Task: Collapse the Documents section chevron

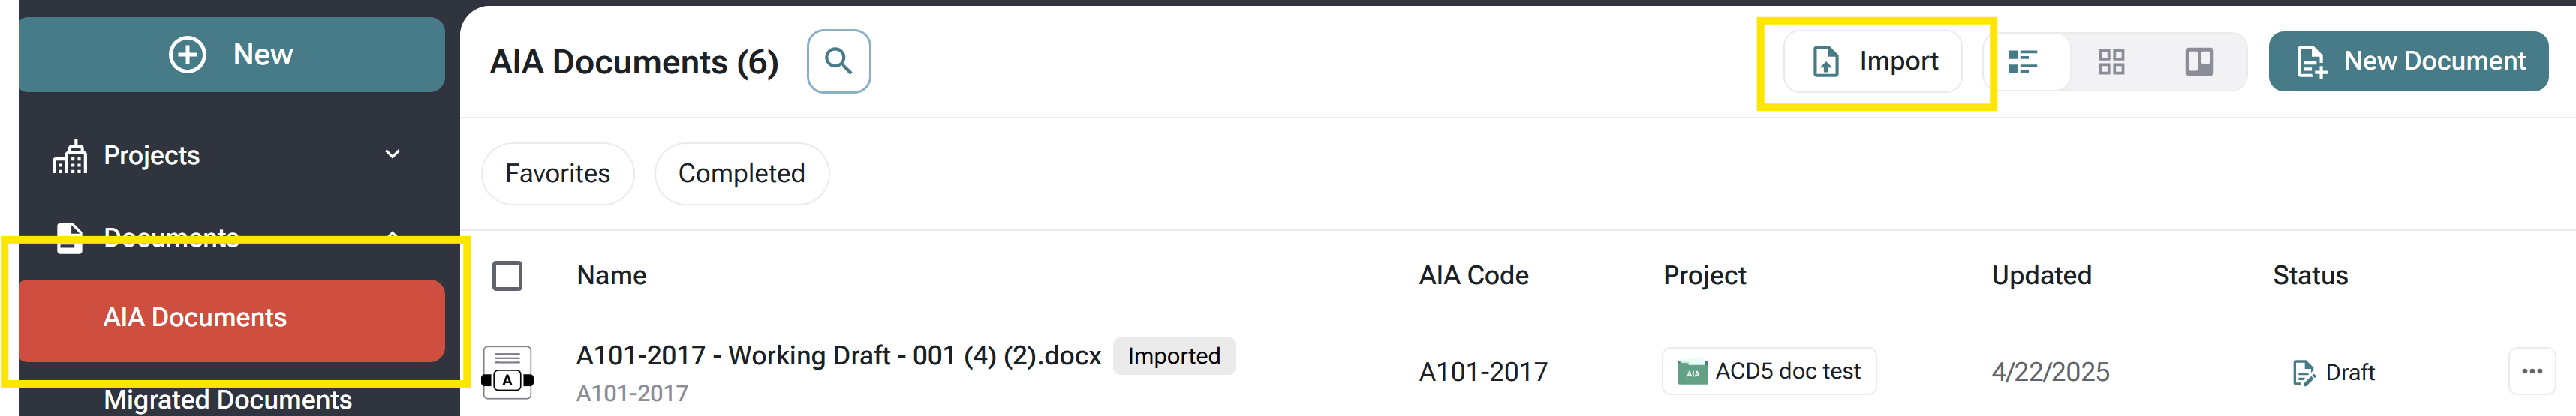Action: 393,235
